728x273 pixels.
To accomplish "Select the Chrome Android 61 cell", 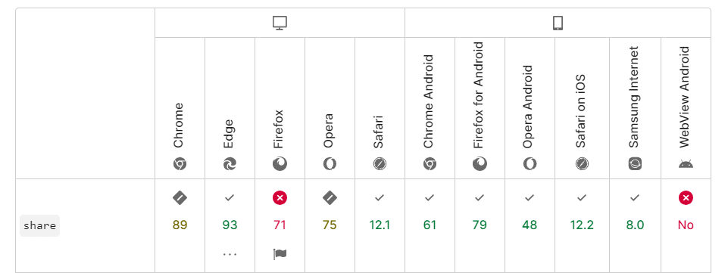I will pyautogui.click(x=430, y=225).
